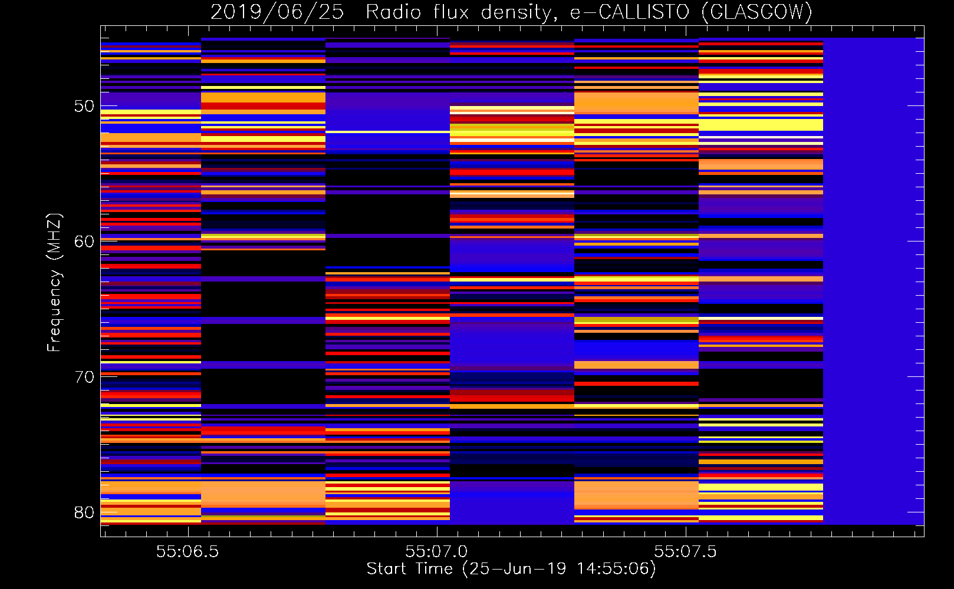
Task: Click the frequency tick label '50'
Action: click(84, 106)
